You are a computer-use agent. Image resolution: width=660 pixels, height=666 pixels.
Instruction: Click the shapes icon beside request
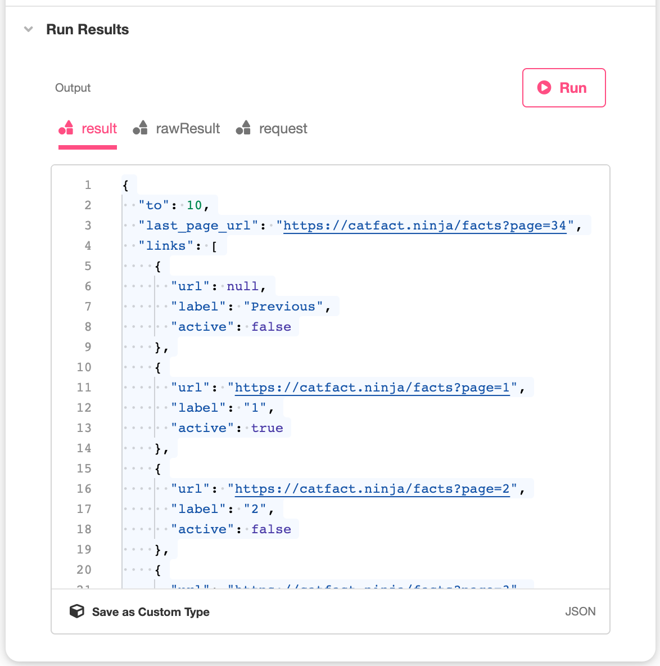click(243, 128)
